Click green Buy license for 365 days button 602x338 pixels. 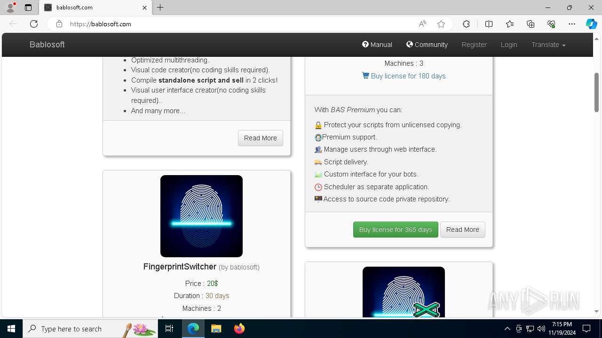click(x=396, y=230)
